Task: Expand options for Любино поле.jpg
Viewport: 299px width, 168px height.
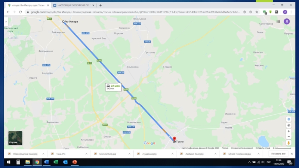Action: click(216, 154)
